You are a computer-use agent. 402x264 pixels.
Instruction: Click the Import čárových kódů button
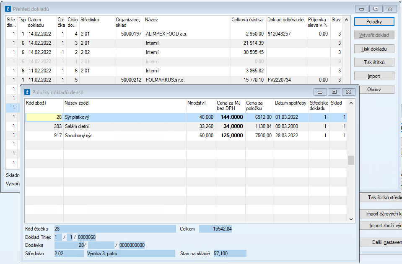[381, 214]
